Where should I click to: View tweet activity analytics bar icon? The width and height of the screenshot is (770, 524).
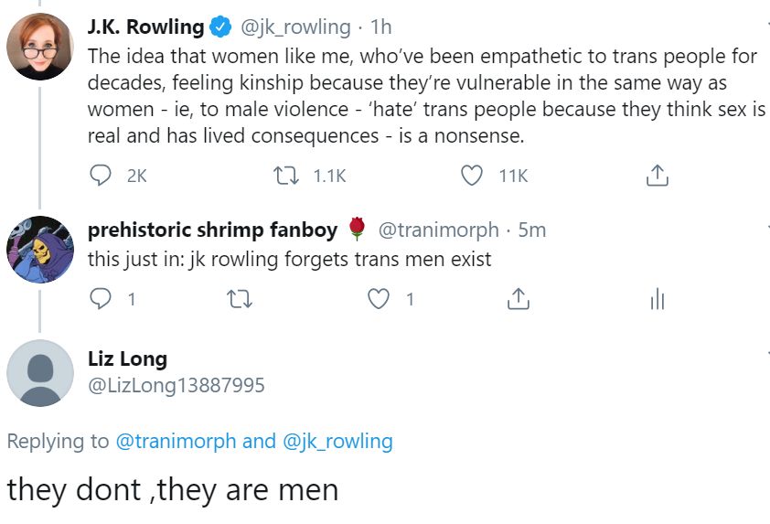[x=657, y=299]
